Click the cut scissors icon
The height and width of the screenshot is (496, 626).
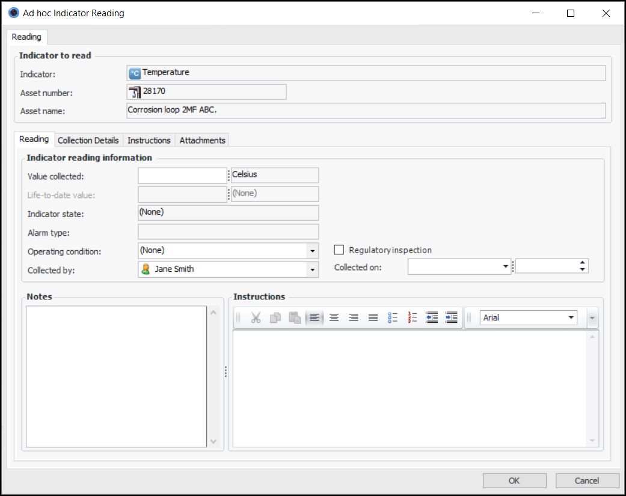click(x=256, y=318)
